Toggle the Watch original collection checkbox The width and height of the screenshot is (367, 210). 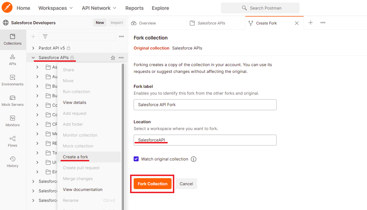(x=136, y=159)
